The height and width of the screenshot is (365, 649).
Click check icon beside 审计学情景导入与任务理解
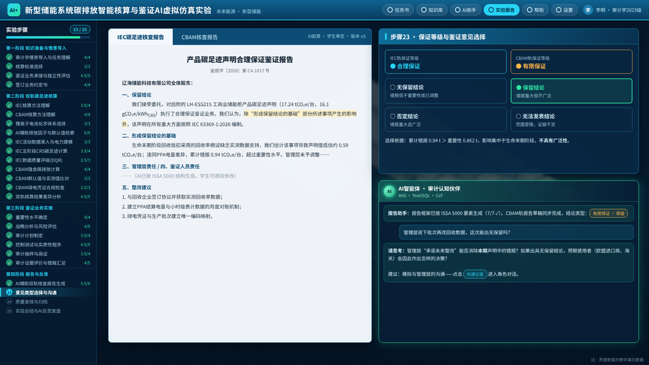pyautogui.click(x=9, y=57)
